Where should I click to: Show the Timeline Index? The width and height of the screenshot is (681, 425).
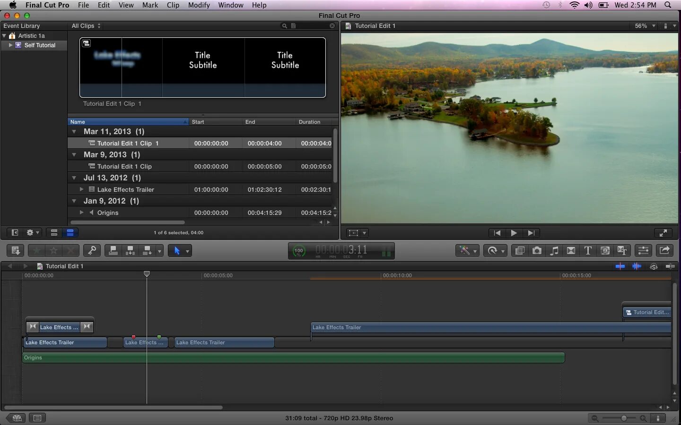pos(37,418)
